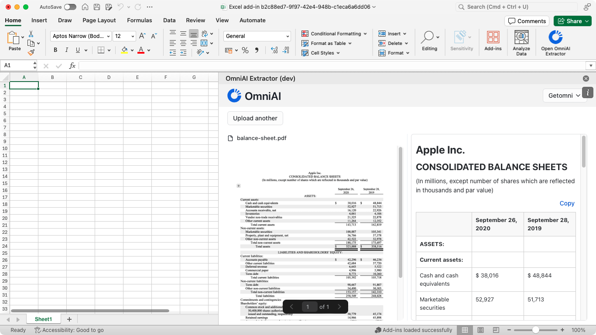This screenshot has width=596, height=335.
Task: Click the Analyze Data button
Action: [x=521, y=43]
